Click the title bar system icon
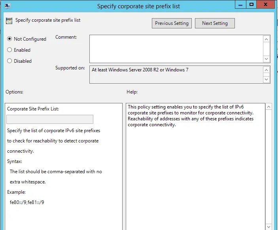Screen dimensions: 278x230 click(7, 6)
